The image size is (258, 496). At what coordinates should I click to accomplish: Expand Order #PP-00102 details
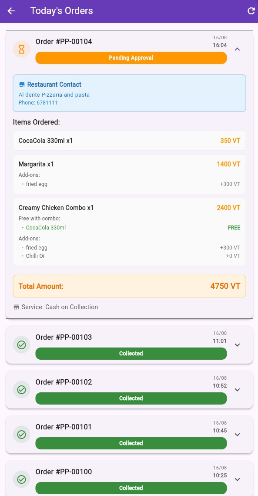[x=237, y=389]
